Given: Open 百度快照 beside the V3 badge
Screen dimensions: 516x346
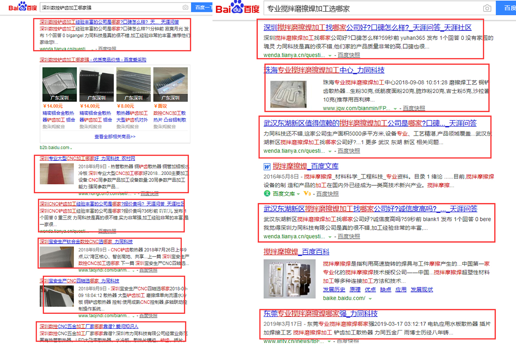Looking at the screenshot, I should (328, 194).
